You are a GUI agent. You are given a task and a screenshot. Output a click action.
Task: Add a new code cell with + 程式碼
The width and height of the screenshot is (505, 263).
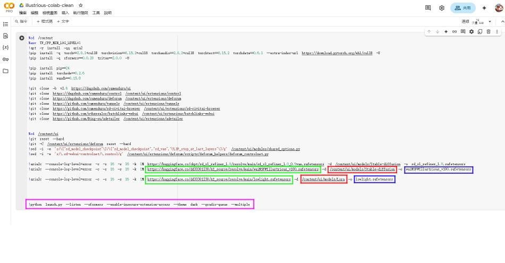44,21
